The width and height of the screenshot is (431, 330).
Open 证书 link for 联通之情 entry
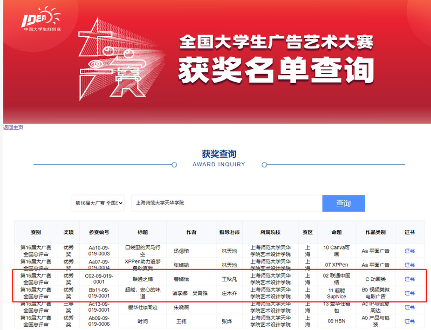click(x=409, y=279)
